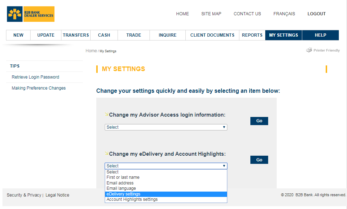Click the B2B Bank Dealer Services logo
Viewport: 347px width, 209px height.
(30, 14)
